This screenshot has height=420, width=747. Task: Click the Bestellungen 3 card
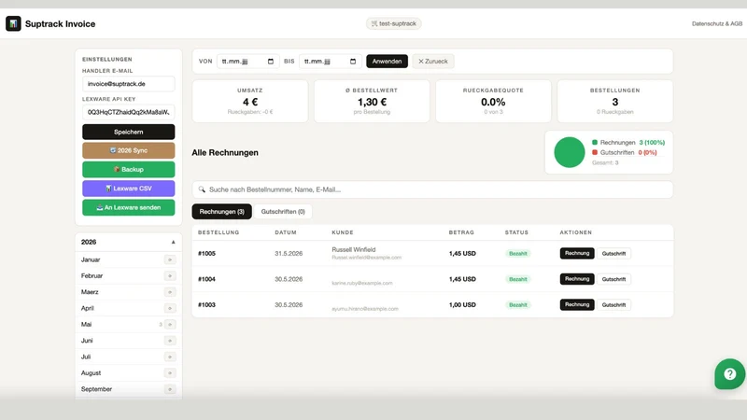coord(615,101)
